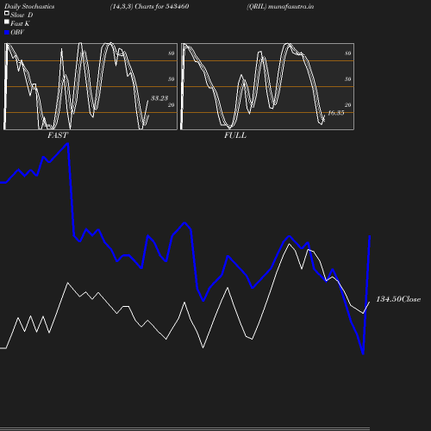Click the 80 axis label in FAST chart

click(172, 53)
